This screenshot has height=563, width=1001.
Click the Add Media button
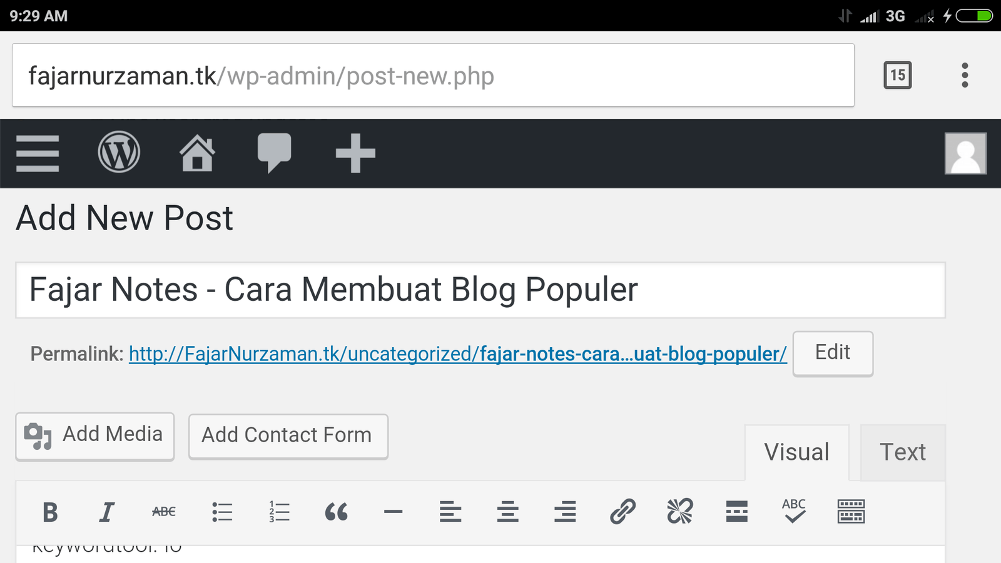94,436
